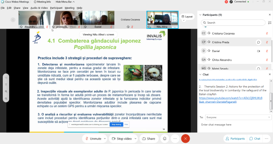Click the Layout button
This screenshot has width=273, height=144.
[x=187, y=17]
